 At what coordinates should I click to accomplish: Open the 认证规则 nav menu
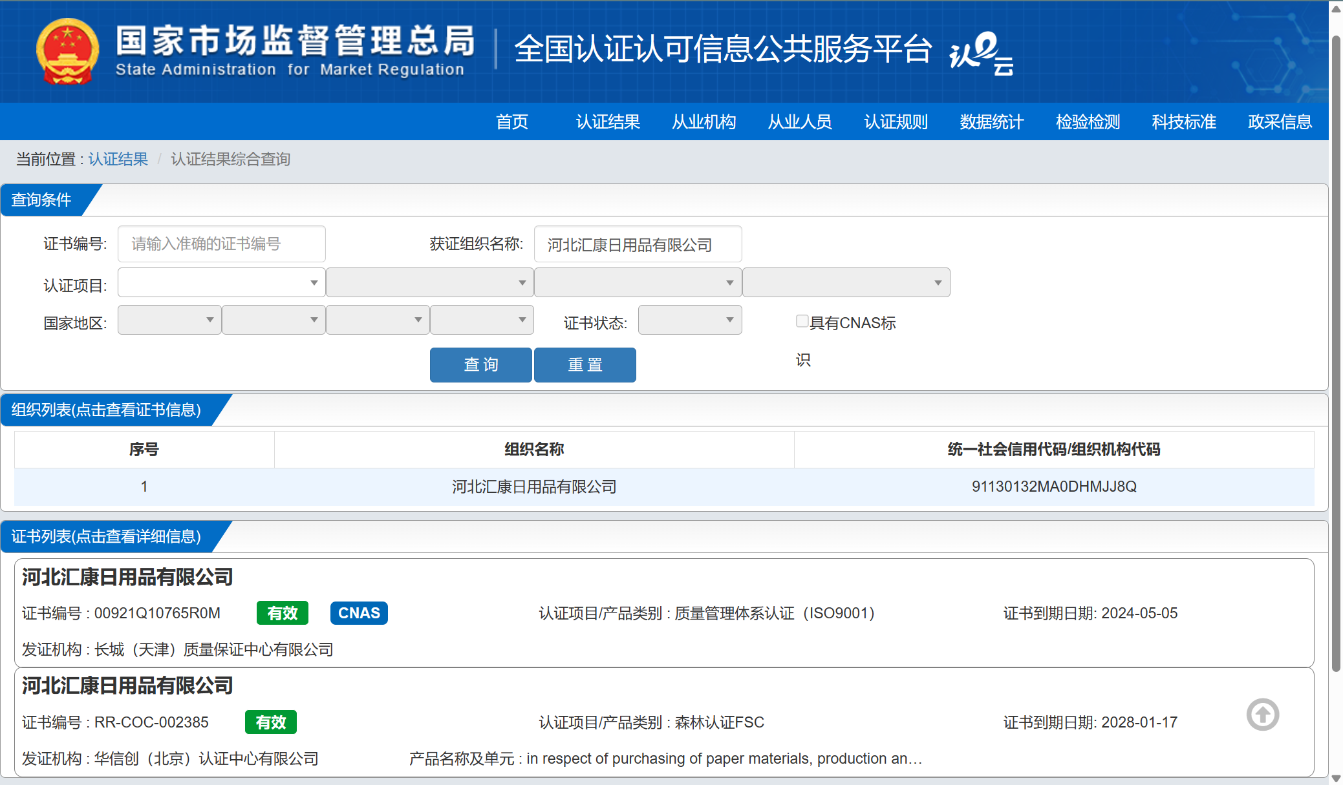click(896, 121)
